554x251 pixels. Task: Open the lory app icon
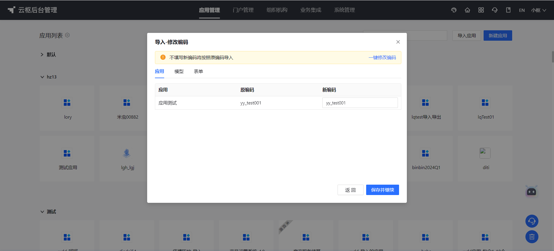tap(67, 102)
